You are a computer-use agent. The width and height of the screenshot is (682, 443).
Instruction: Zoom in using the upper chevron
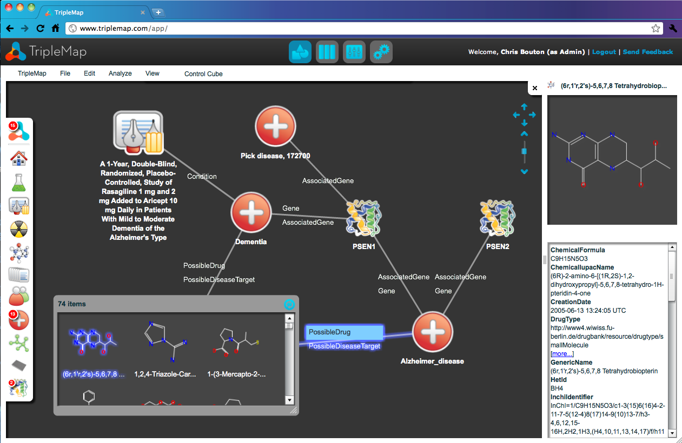[x=524, y=133]
